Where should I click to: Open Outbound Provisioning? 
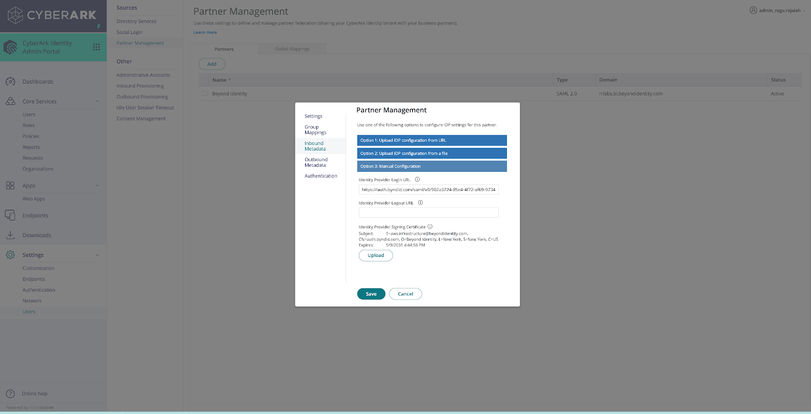(x=142, y=97)
